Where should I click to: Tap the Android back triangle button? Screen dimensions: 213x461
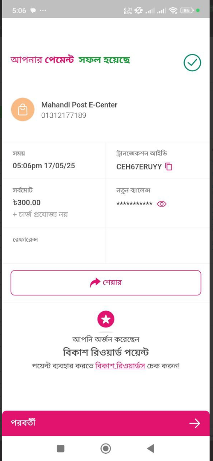[x=151, y=448]
